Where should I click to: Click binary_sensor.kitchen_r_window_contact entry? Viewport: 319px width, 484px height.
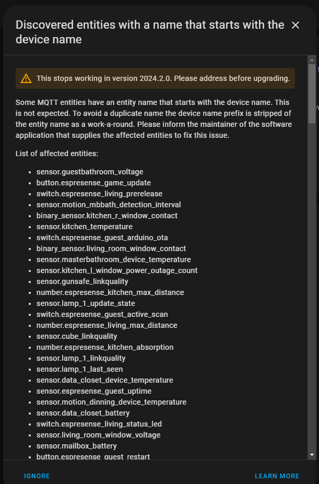107,216
